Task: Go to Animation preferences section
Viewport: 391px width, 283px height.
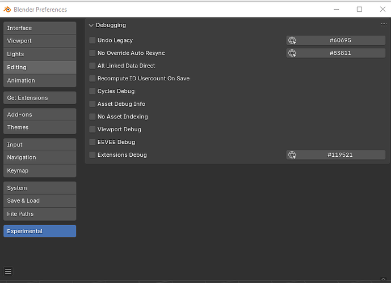Action: click(x=40, y=80)
